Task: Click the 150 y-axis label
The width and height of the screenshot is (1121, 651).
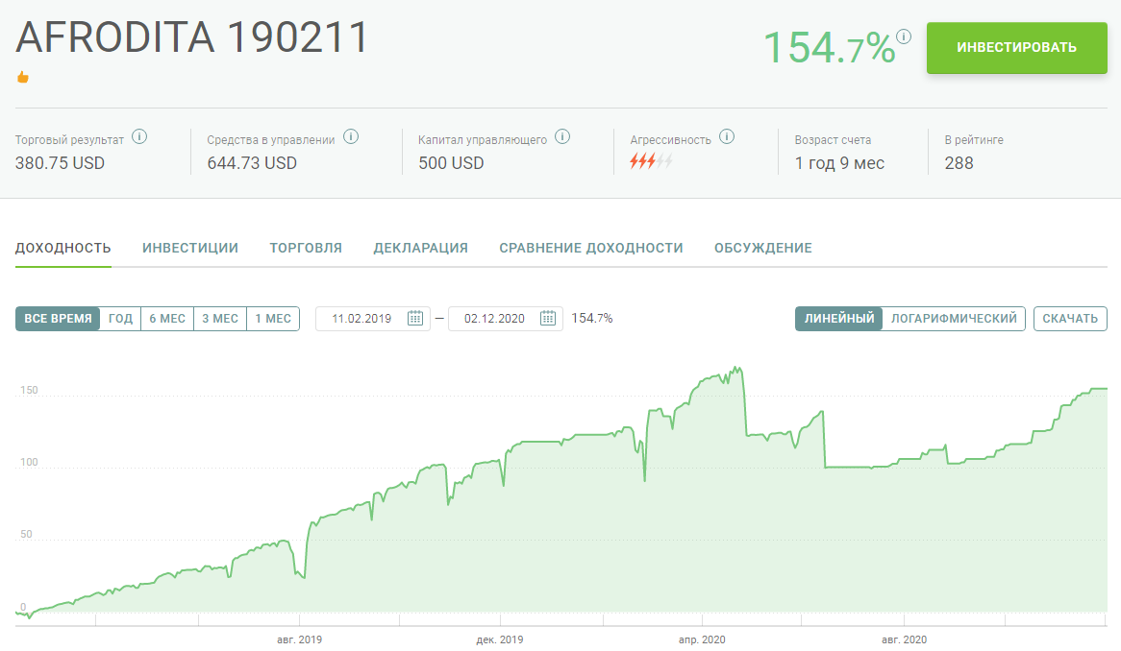Action: (29, 391)
